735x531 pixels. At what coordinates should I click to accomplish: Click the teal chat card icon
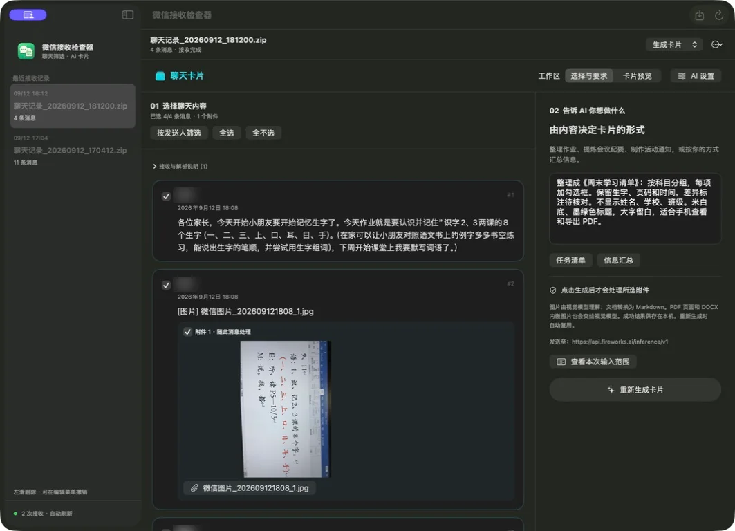click(x=160, y=75)
